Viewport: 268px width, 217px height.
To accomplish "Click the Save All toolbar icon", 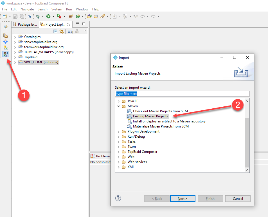I will [x=22, y=16].
